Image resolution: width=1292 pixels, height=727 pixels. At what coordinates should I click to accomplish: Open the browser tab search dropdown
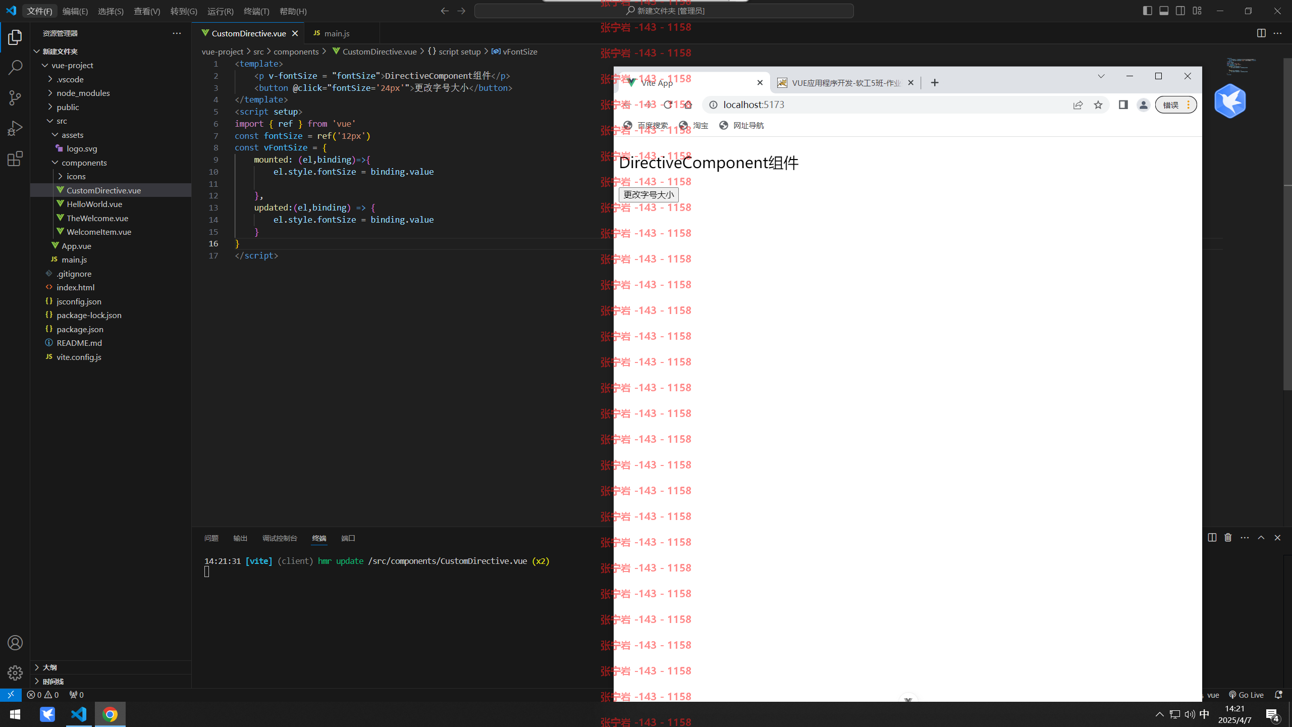pos(1101,76)
